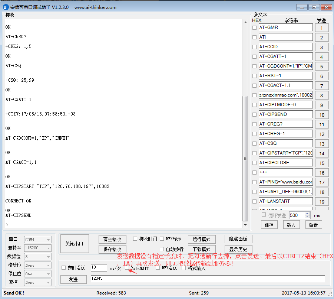Click the AT+CSQ command field
Image resolution: width=334 pixels, height=299 pixels.
click(x=286, y=143)
